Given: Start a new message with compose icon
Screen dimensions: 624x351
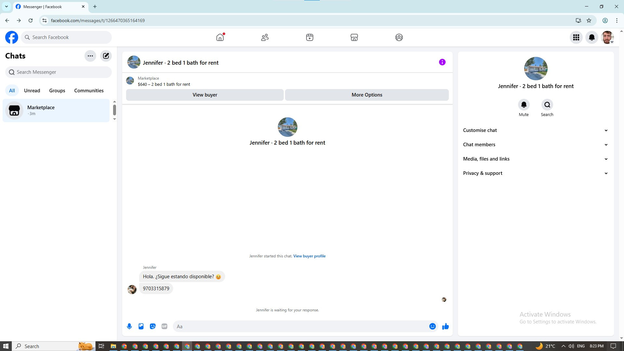Looking at the screenshot, I should (x=106, y=56).
